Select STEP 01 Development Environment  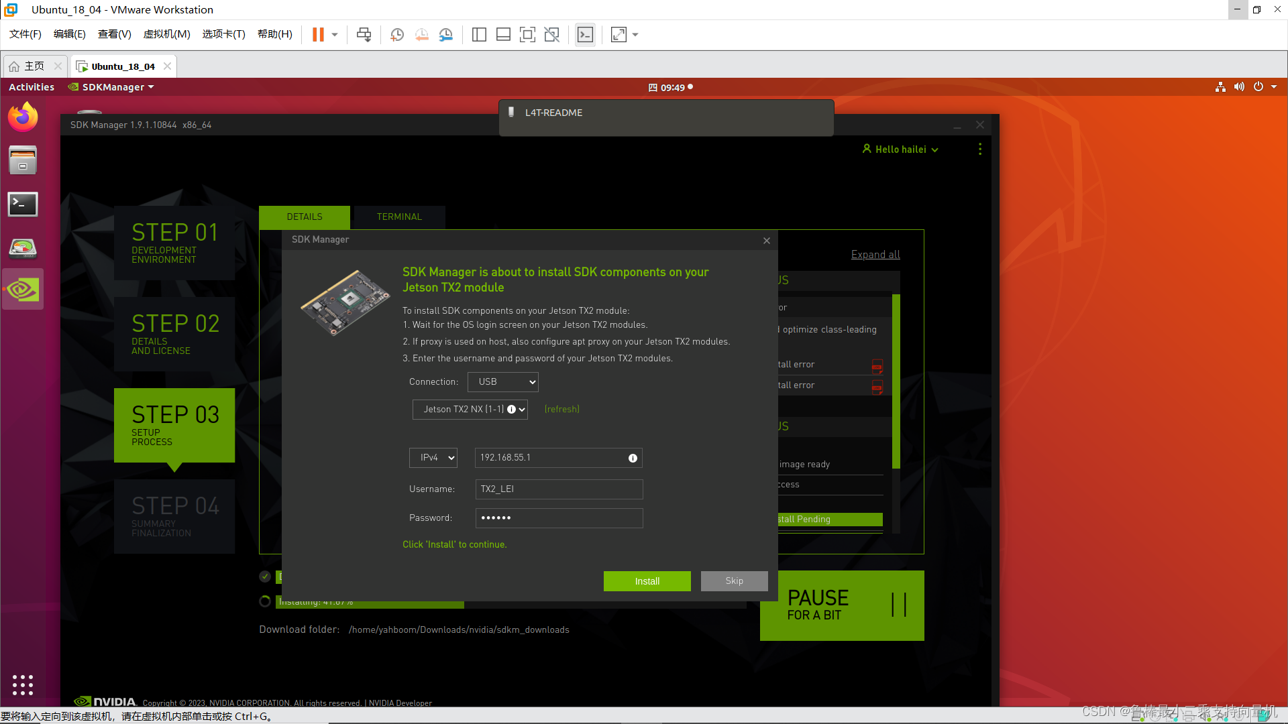click(174, 243)
